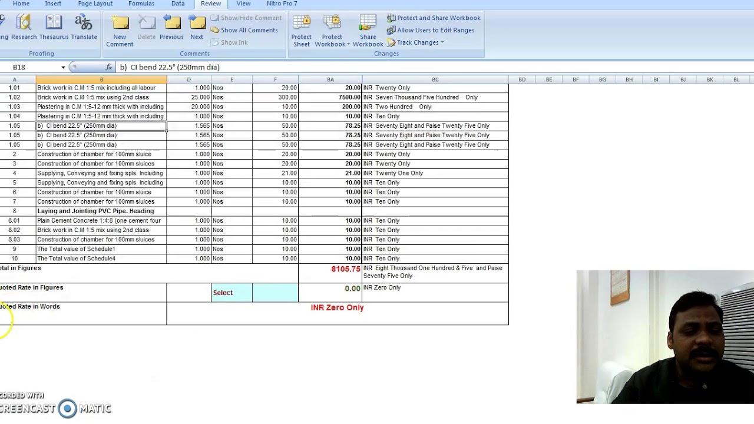Image resolution: width=754 pixels, height=424 pixels.
Task: Open the Thesaurus tool
Action: click(54, 28)
